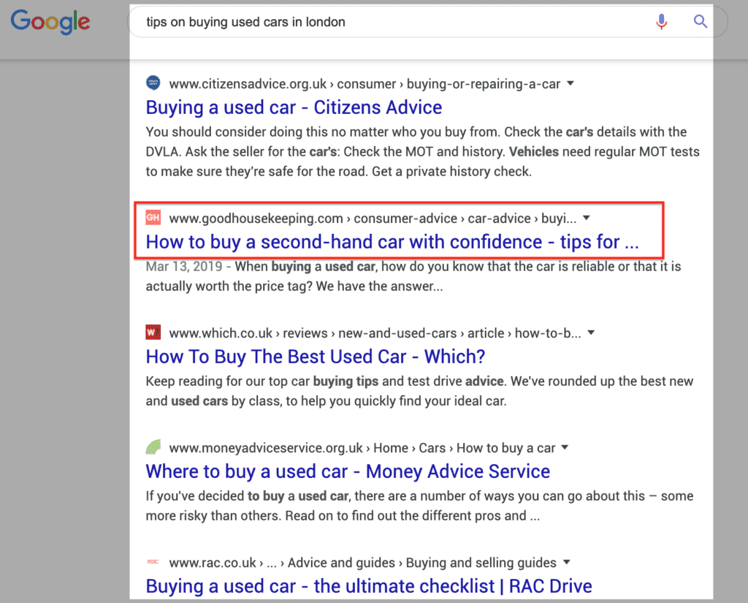748x603 pixels.
Task: Open 'How to buy a second-hand car with confidence' result
Action: tap(392, 242)
